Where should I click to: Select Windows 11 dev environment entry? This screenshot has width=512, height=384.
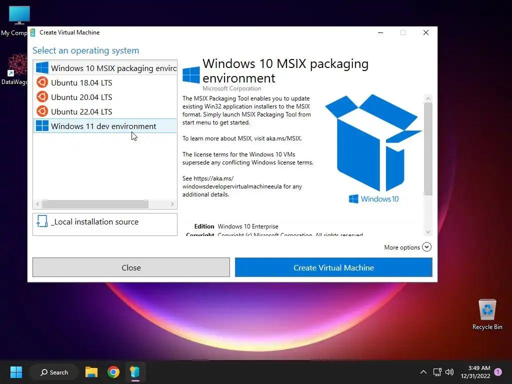coord(105,126)
